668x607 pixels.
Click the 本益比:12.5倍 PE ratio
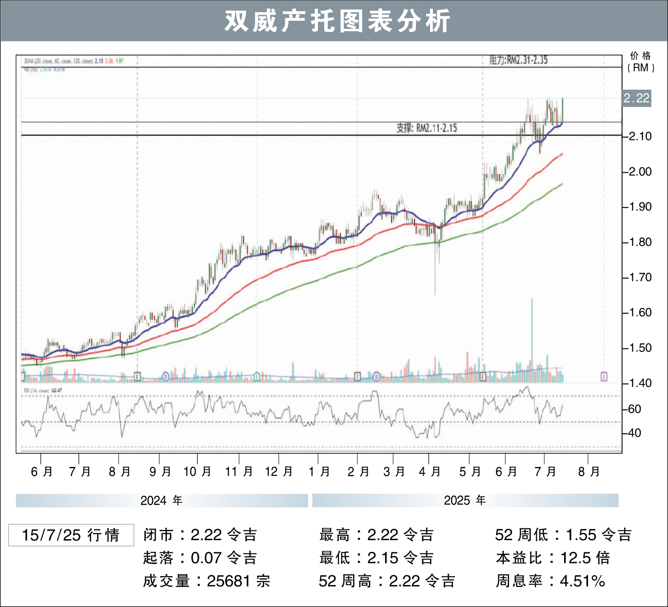[553, 558]
